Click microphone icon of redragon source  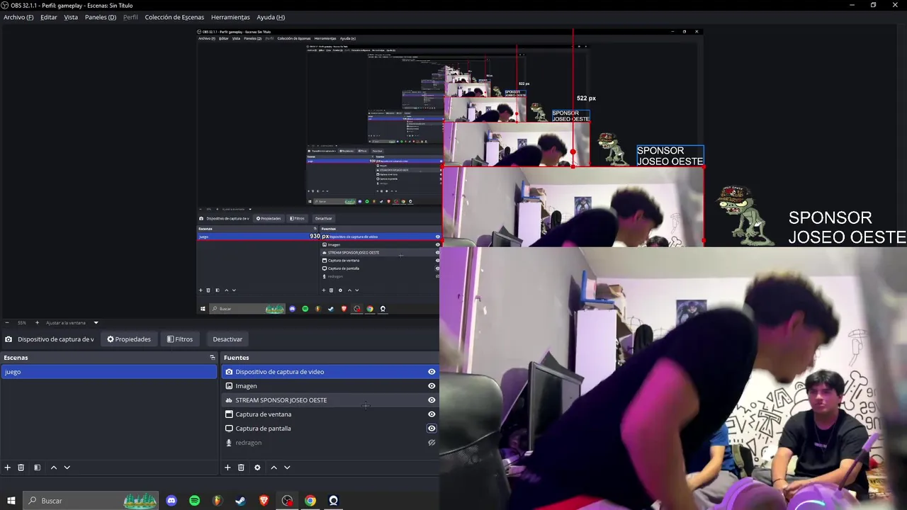(x=229, y=443)
